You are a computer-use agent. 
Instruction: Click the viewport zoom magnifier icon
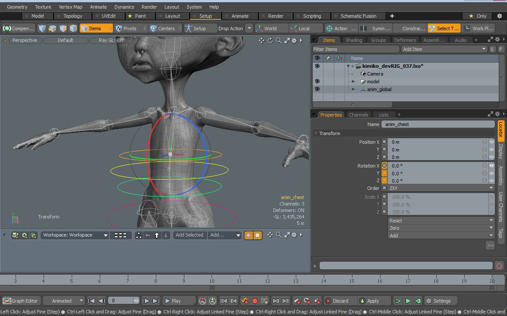pyautogui.click(x=279, y=41)
